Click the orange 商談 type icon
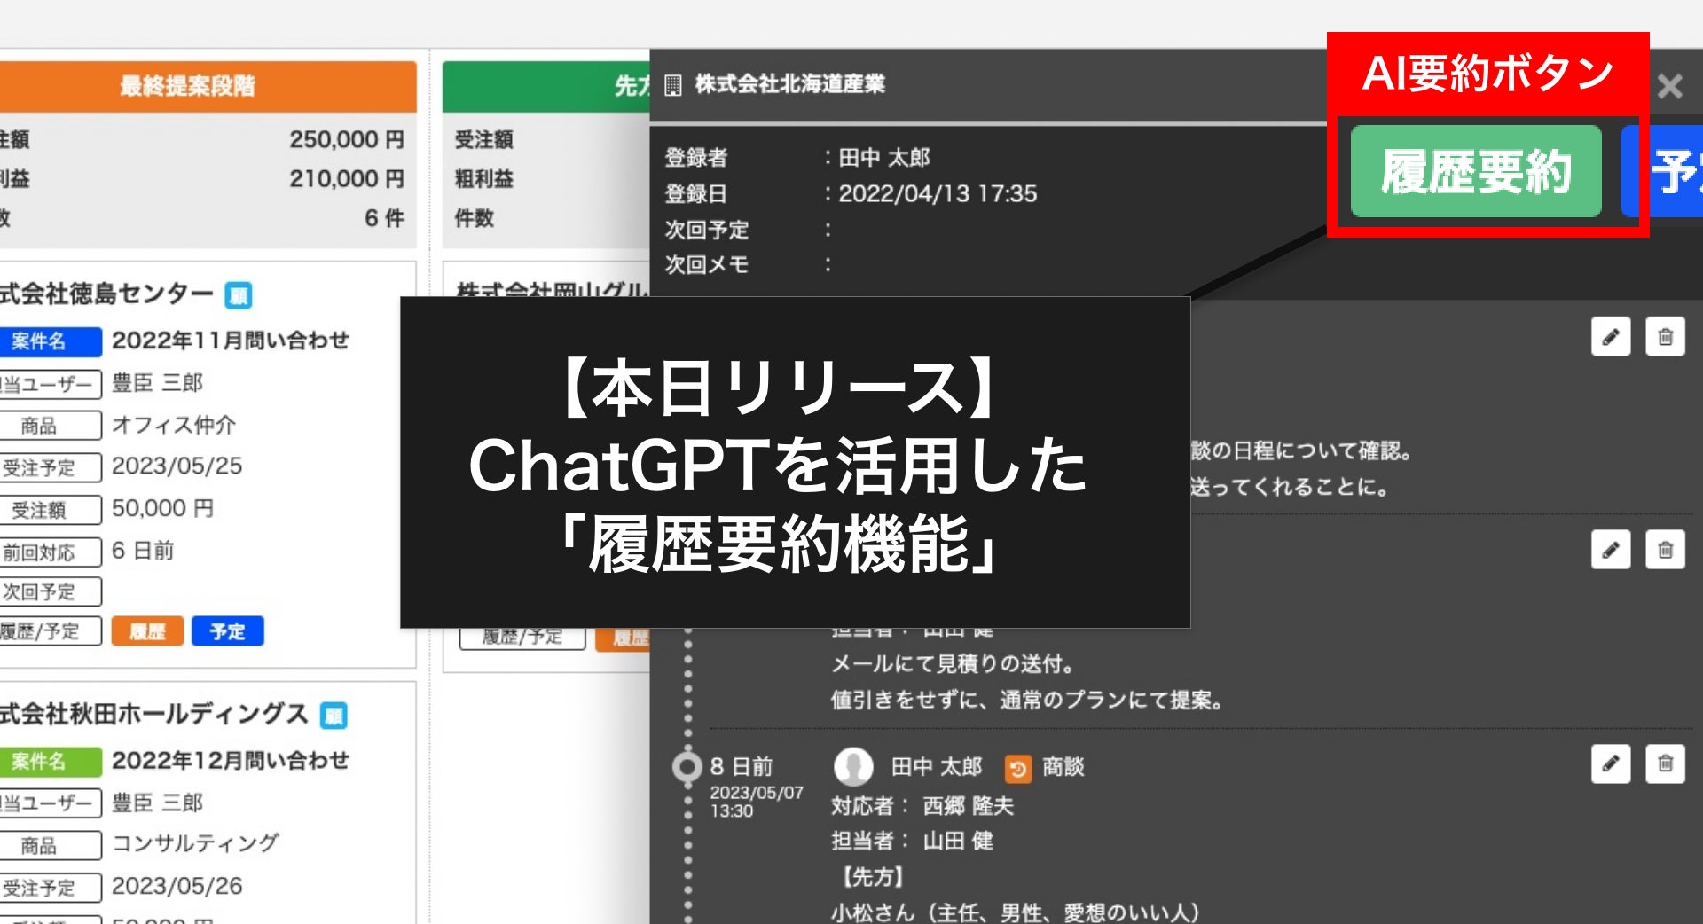This screenshot has width=1703, height=924. point(1017,768)
